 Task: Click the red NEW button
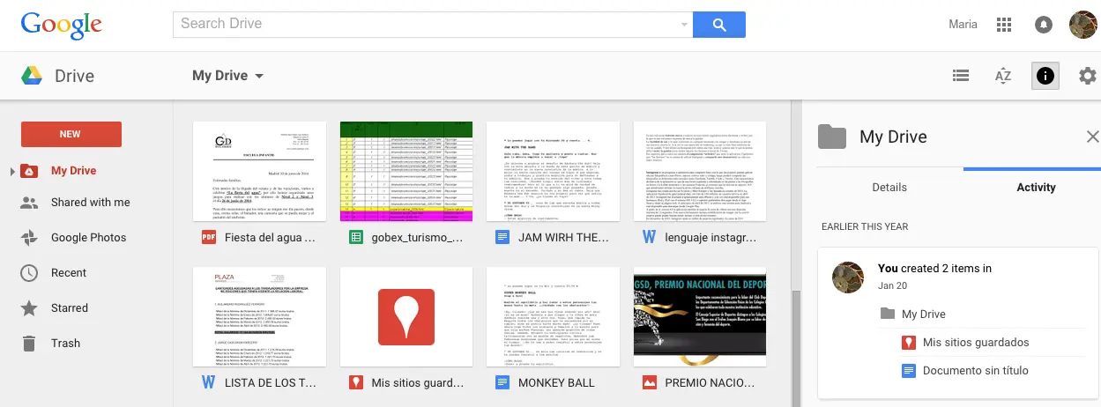coord(71,134)
